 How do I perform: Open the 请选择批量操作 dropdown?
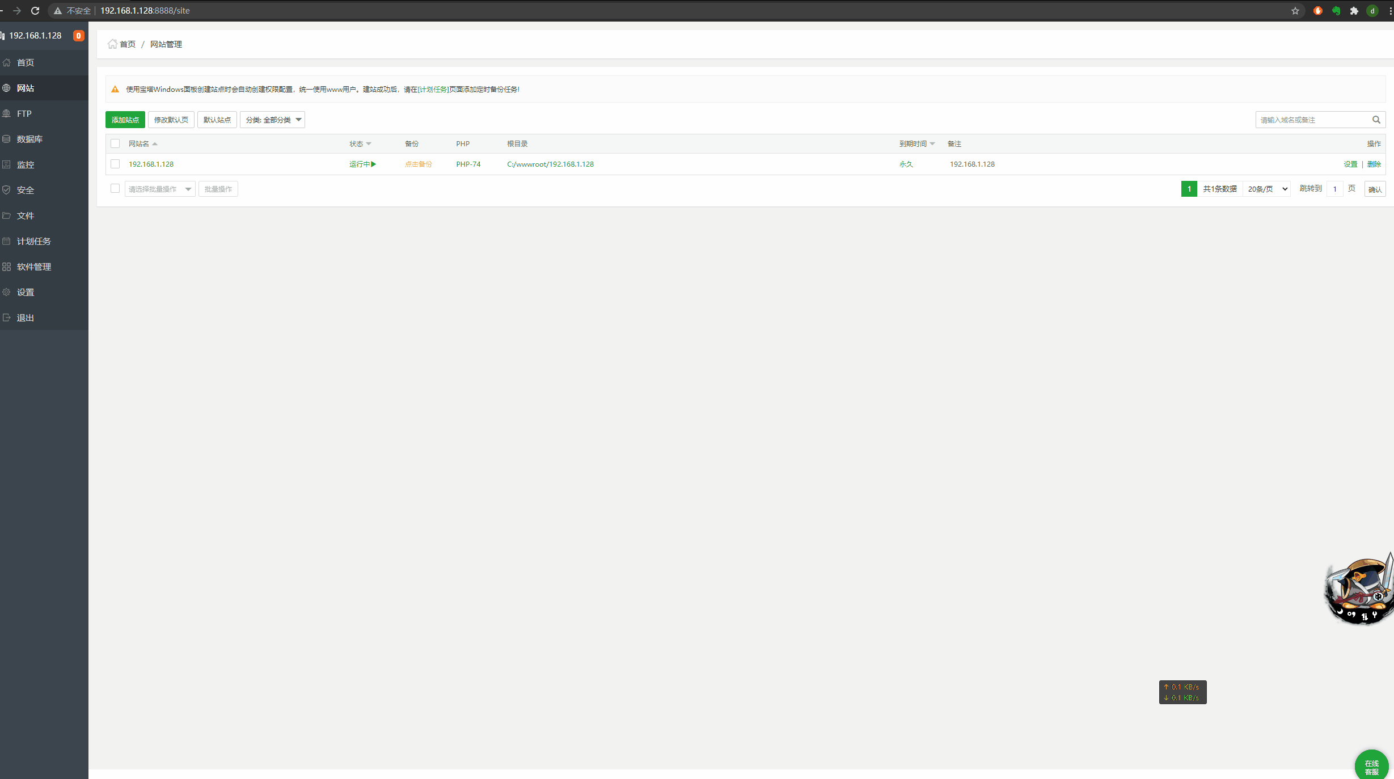[160, 189]
